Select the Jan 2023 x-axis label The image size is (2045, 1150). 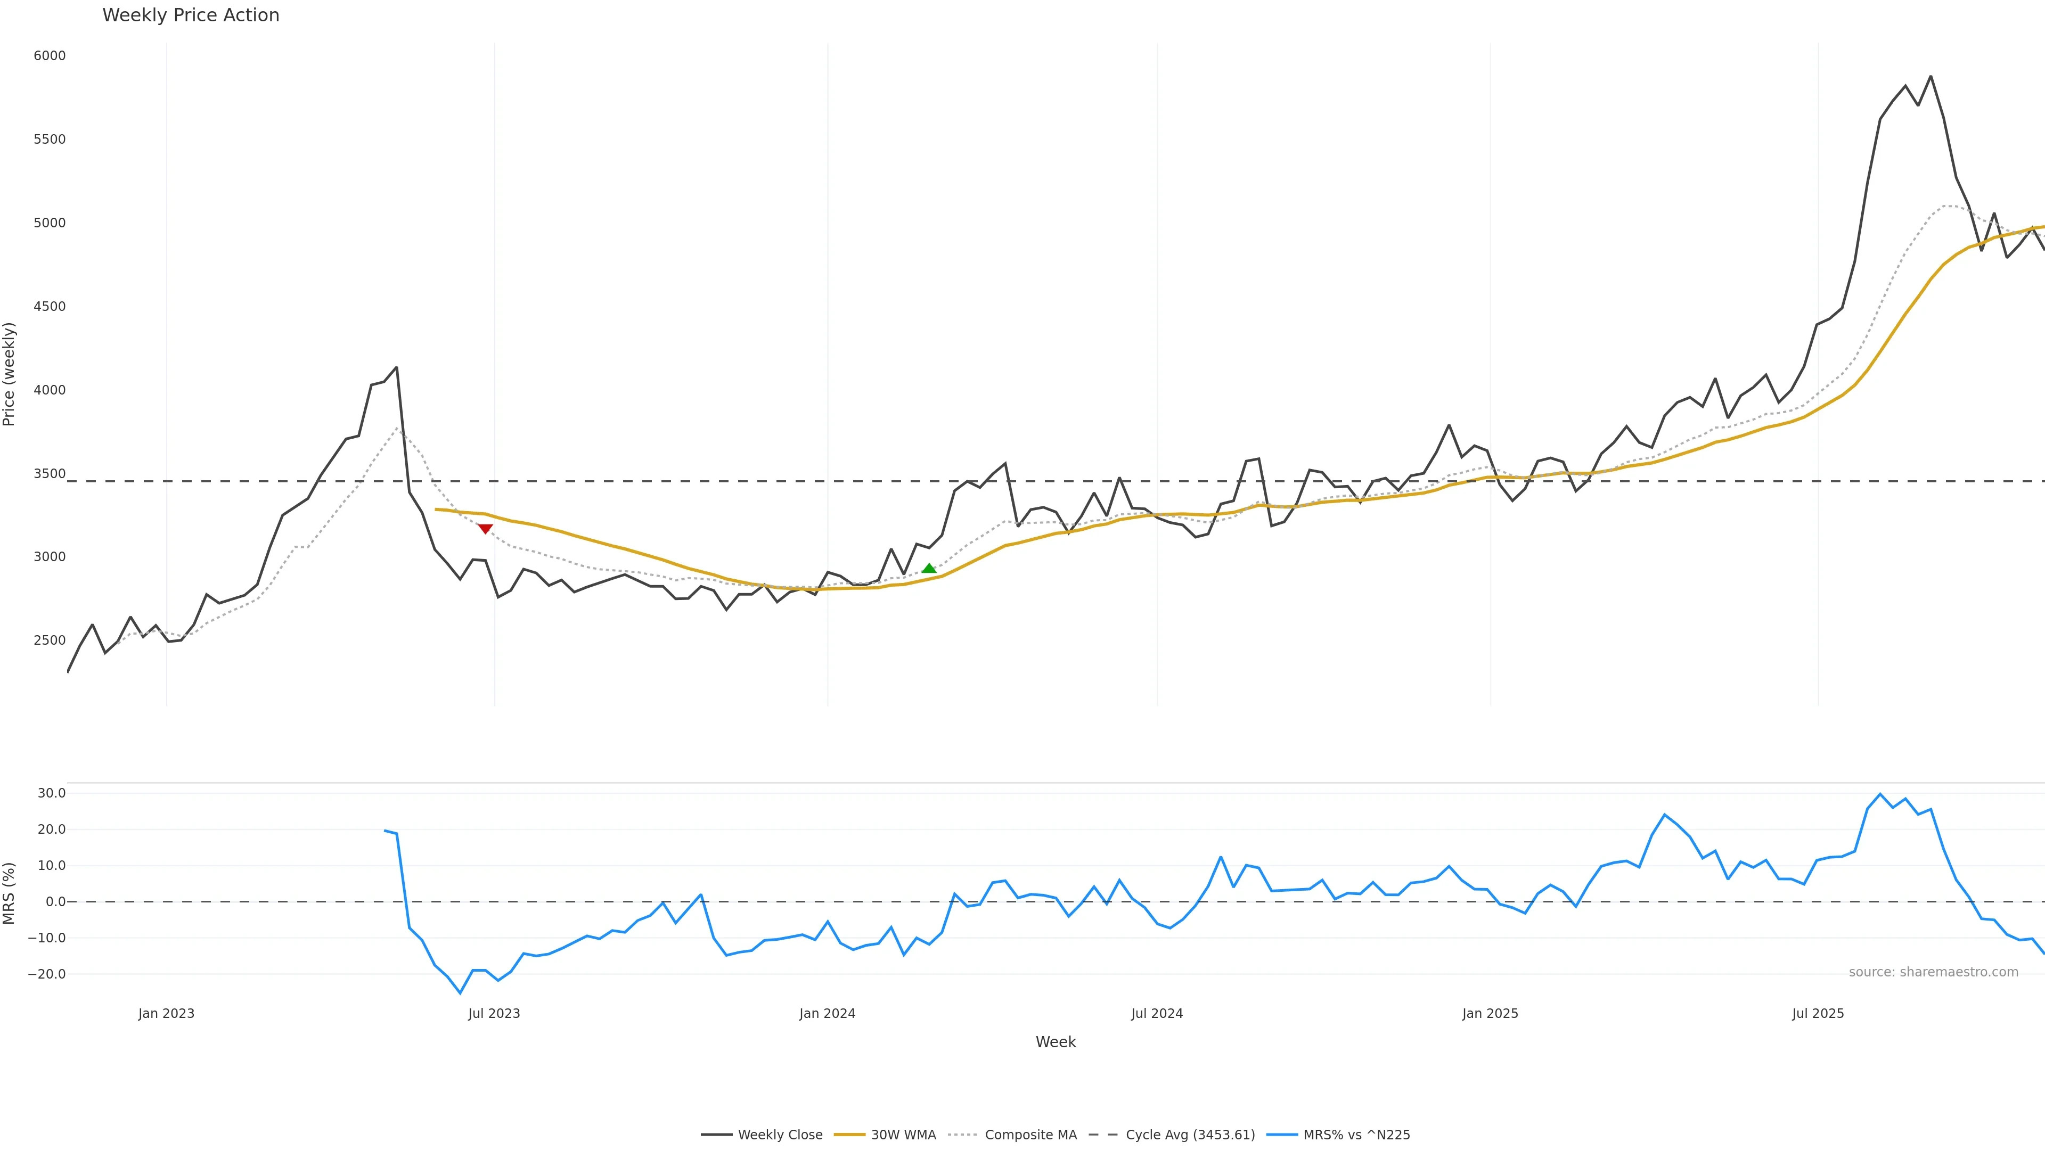coord(166,1014)
